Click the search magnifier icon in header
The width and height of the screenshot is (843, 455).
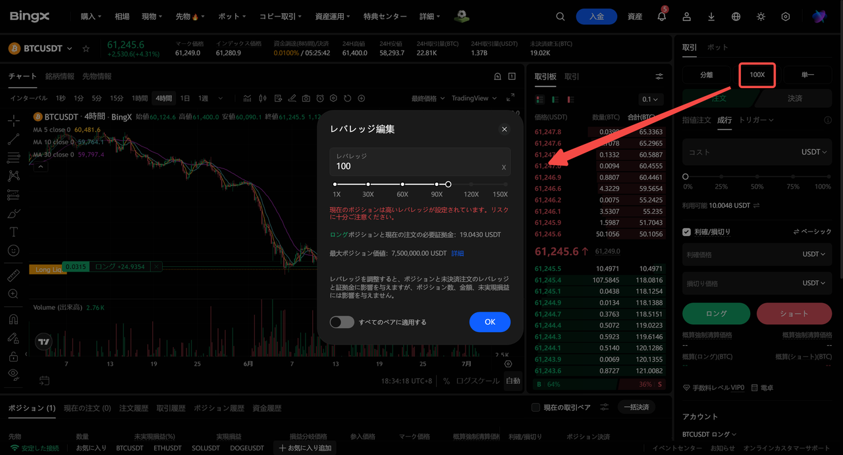560,16
